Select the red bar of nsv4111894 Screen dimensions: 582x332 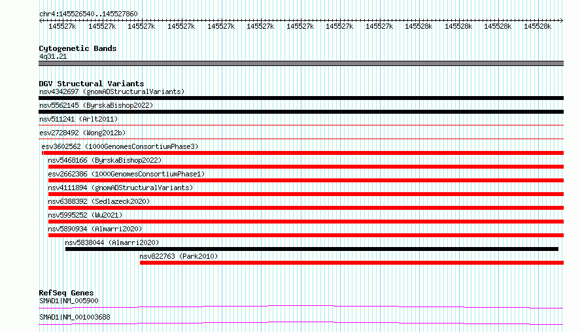click(306, 194)
